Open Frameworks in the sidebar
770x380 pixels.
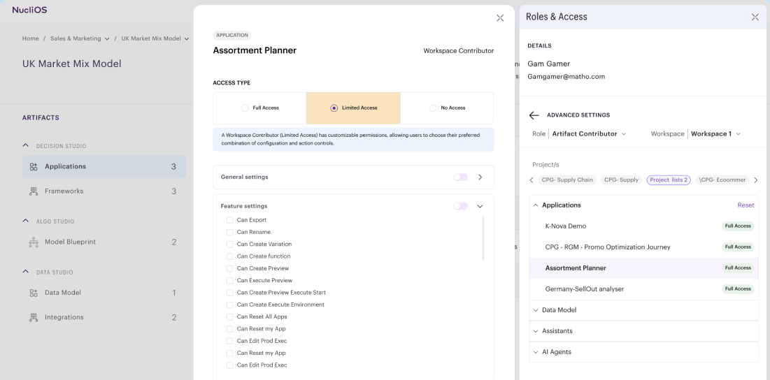104,191
